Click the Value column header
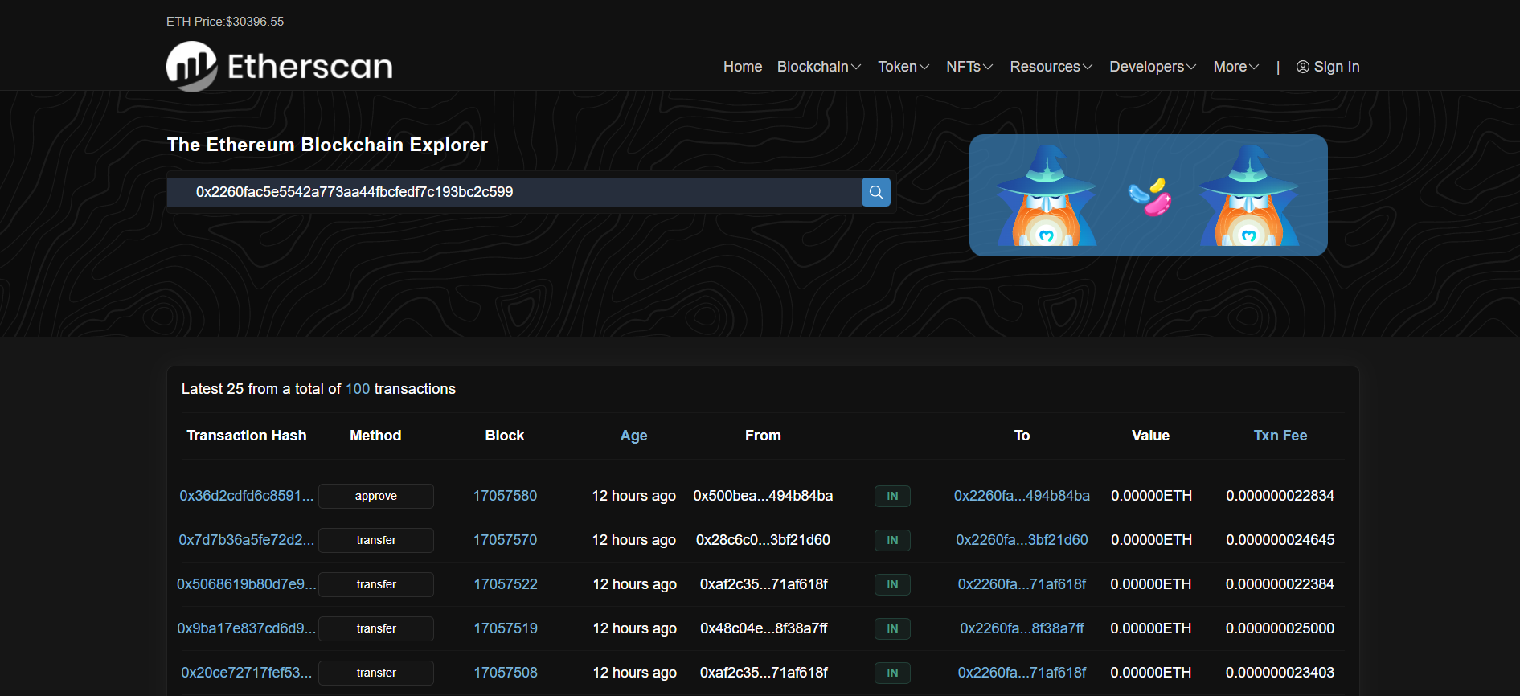This screenshot has width=1520, height=696. pyautogui.click(x=1150, y=436)
